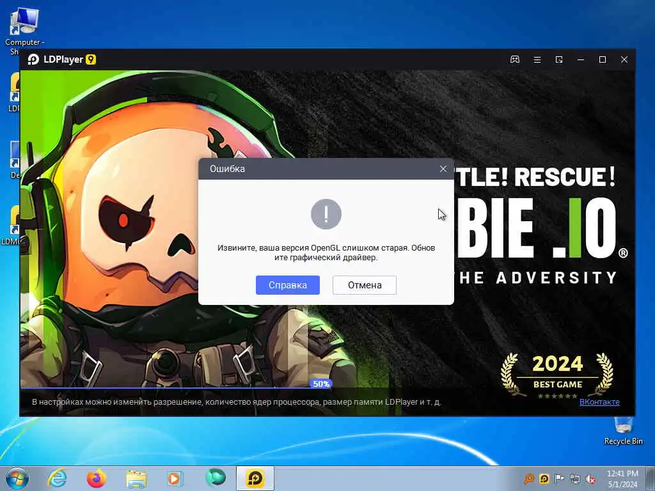The image size is (655, 491).
Task: Click the Отмена button
Action: (364, 284)
